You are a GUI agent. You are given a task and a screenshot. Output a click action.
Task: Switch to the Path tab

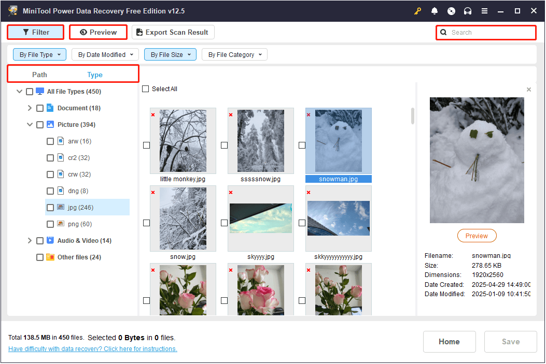(39, 75)
